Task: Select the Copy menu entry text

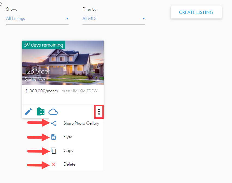Action: pos(68,151)
